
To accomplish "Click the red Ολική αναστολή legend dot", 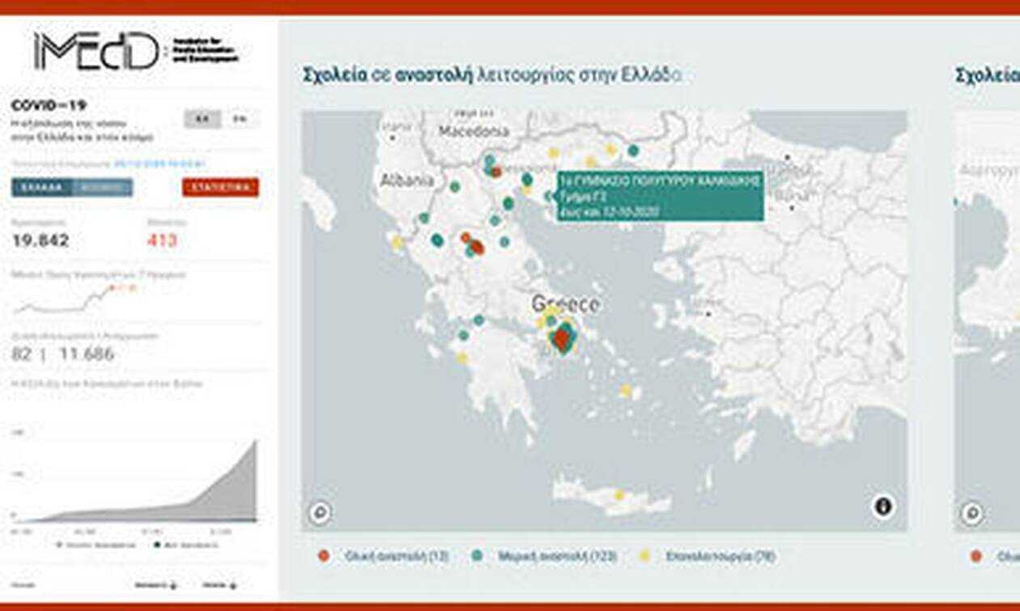I will click(323, 556).
